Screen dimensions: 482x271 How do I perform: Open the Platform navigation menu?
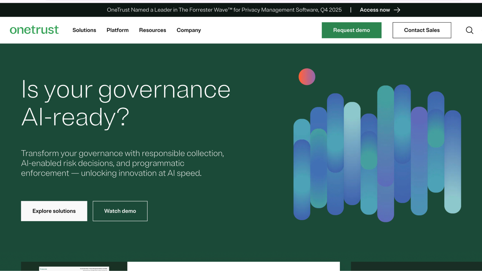[117, 30]
